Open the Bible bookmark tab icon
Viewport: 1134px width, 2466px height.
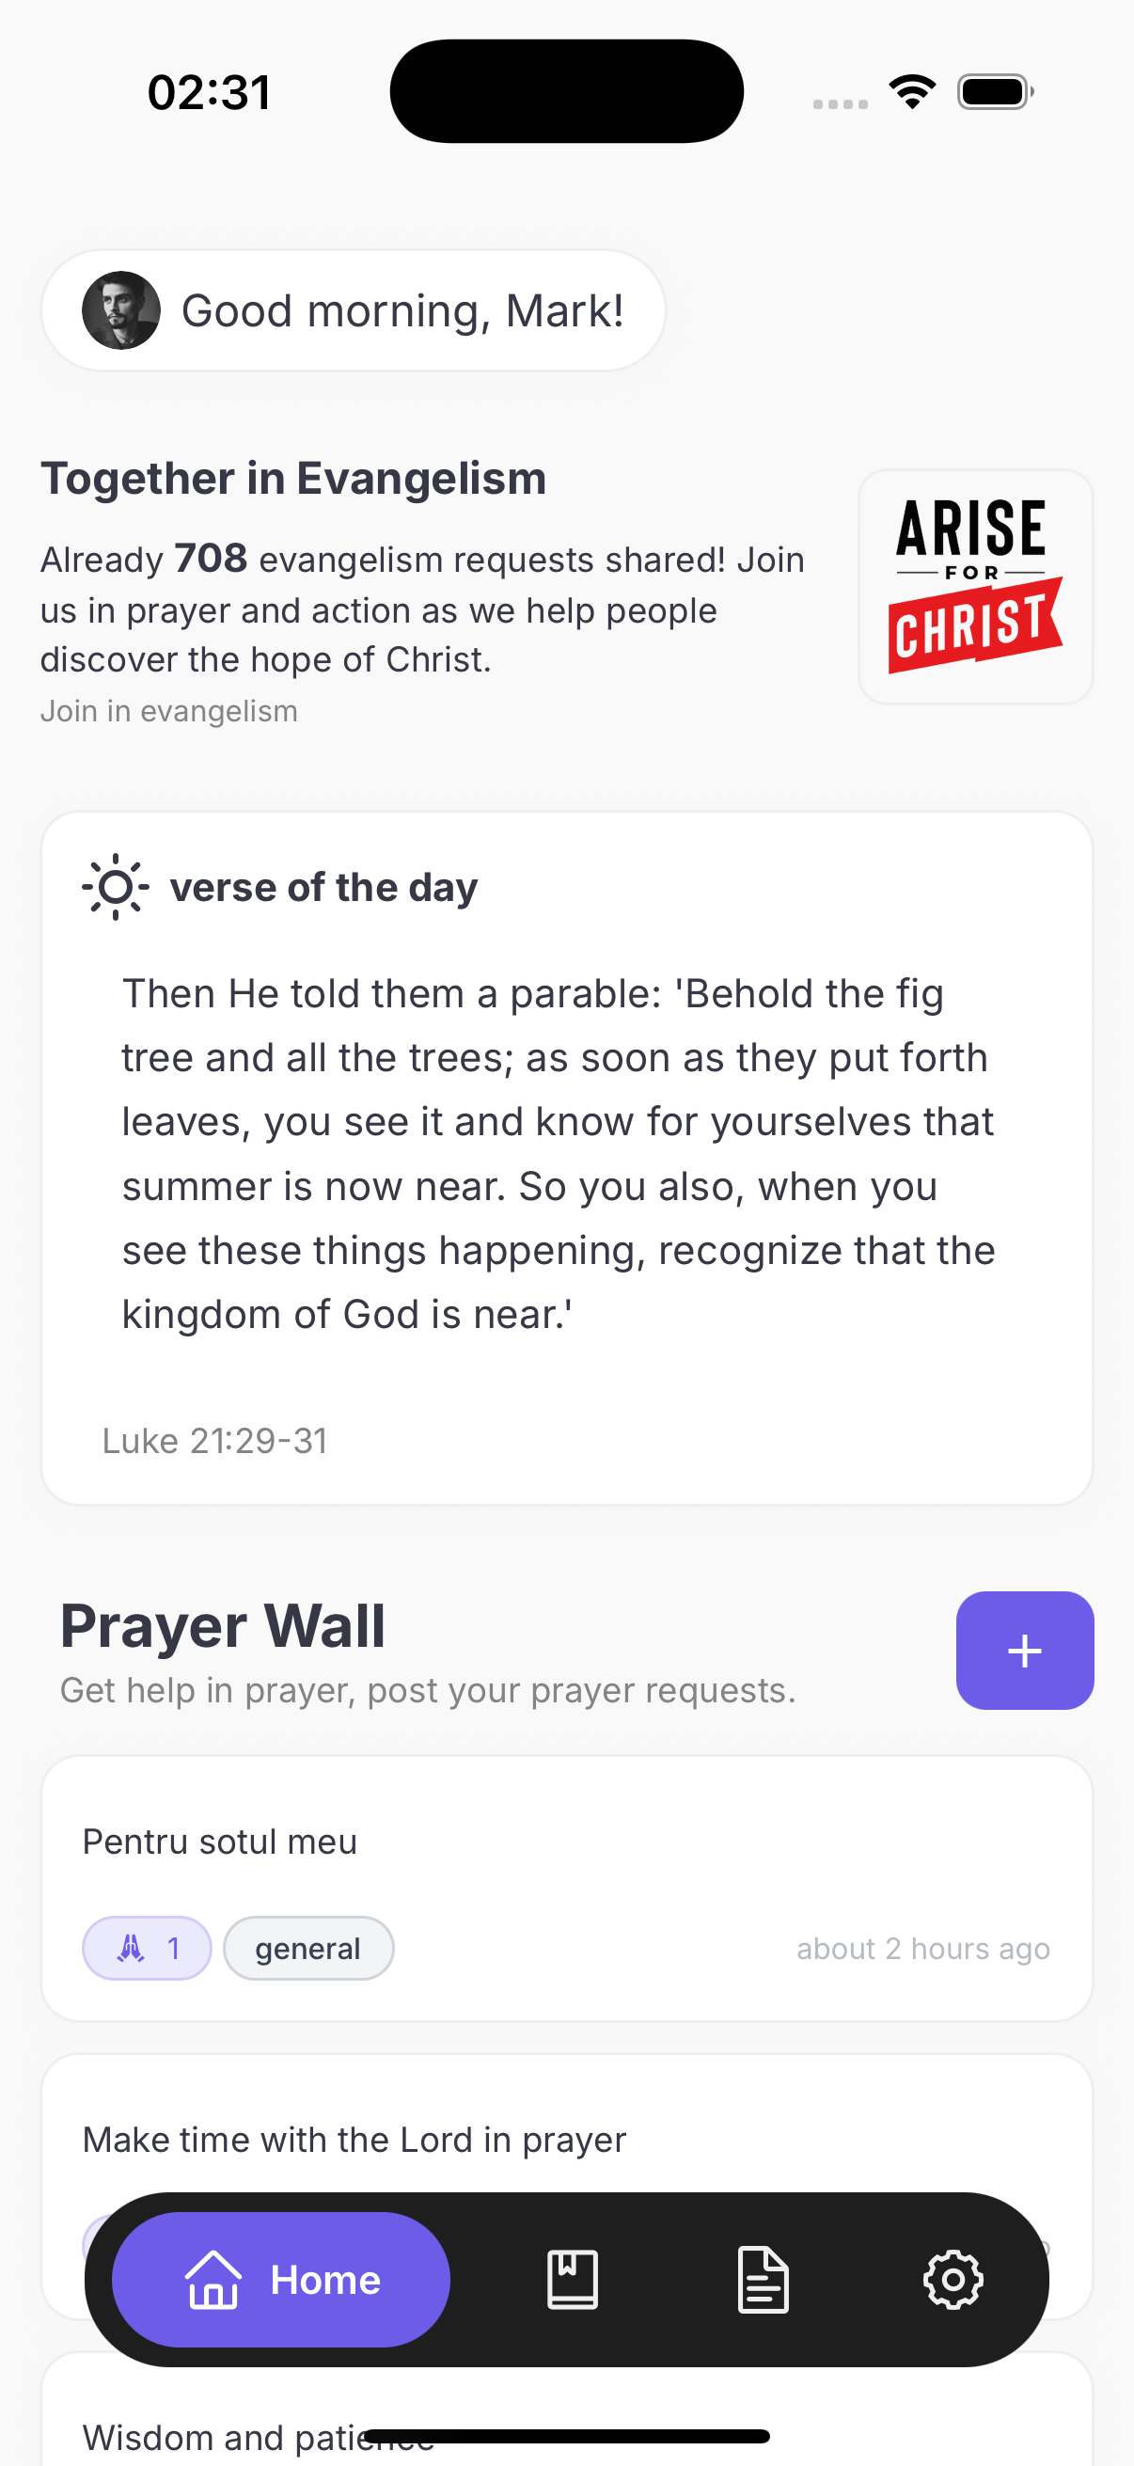tap(573, 2280)
